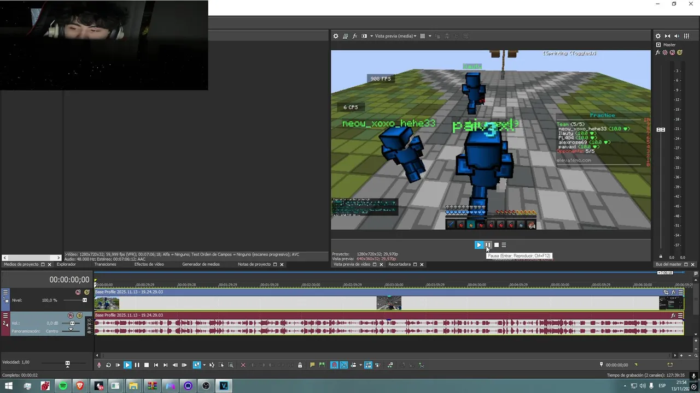700x393 pixels.
Task: Select Zoom edit magnifier tool
Action: pyautogui.click(x=230, y=365)
